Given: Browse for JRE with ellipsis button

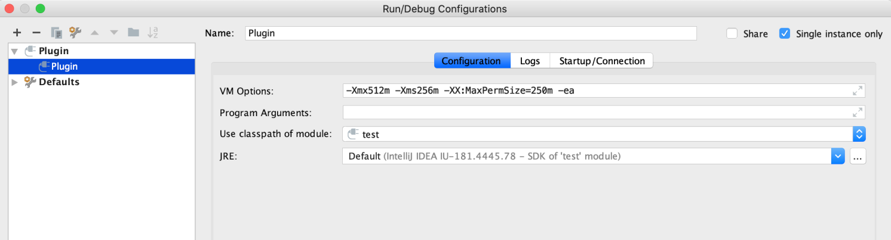Looking at the screenshot, I should point(858,157).
